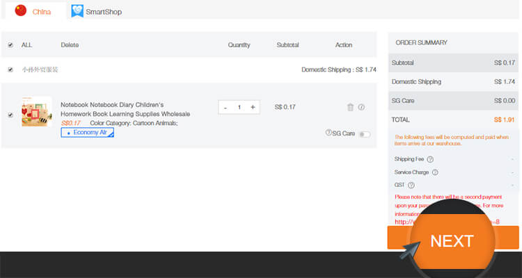Click the SmartShop logo icon
522x278 pixels.
click(x=77, y=11)
